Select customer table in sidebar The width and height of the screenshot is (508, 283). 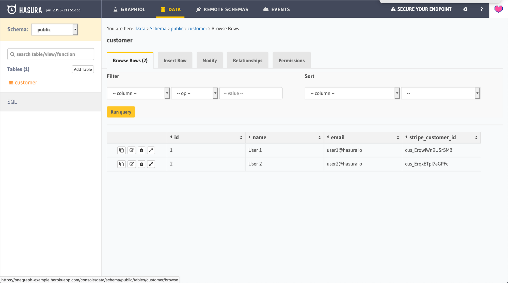(x=23, y=83)
